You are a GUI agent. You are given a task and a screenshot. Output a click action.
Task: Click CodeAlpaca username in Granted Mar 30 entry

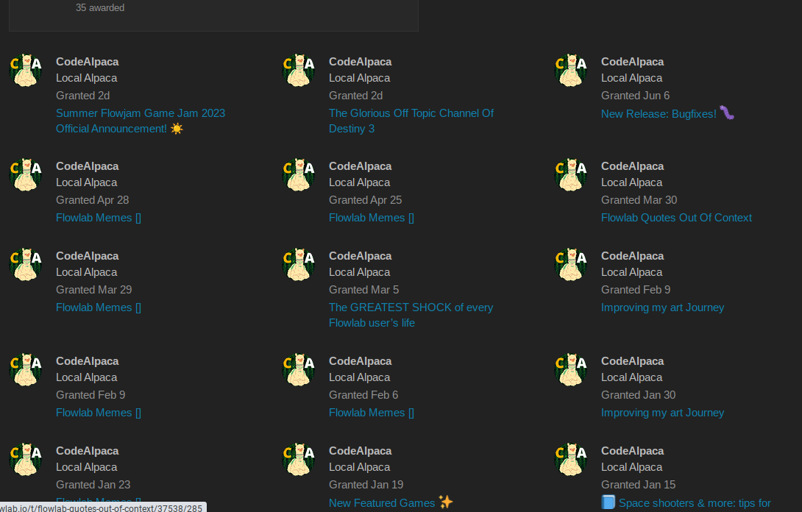[x=632, y=166]
